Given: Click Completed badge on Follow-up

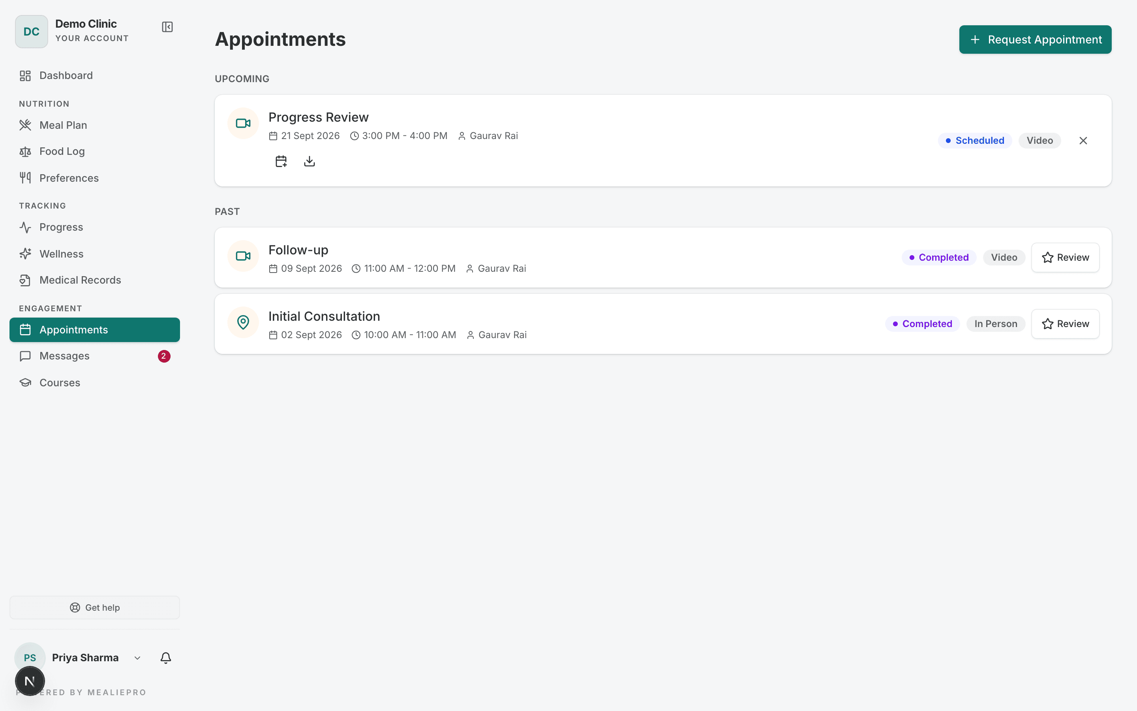Looking at the screenshot, I should 939,257.
